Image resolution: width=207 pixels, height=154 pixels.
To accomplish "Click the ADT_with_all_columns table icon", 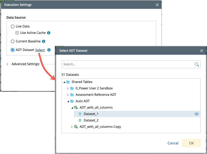I will coord(76,108).
